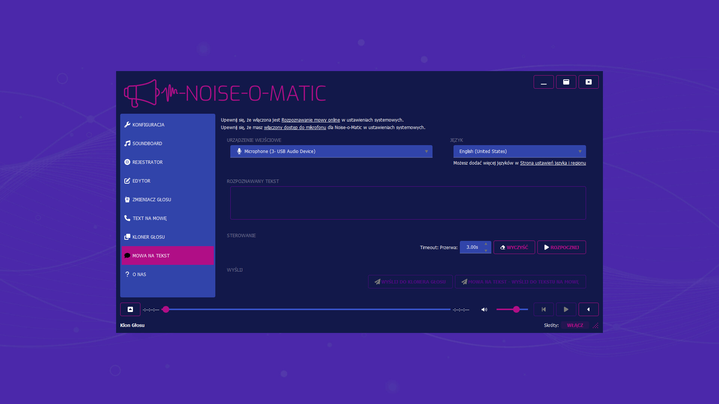Click the speaker volume icon

point(484,309)
